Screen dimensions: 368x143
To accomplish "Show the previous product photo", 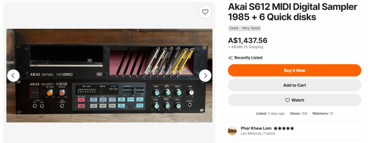I will [13, 75].
